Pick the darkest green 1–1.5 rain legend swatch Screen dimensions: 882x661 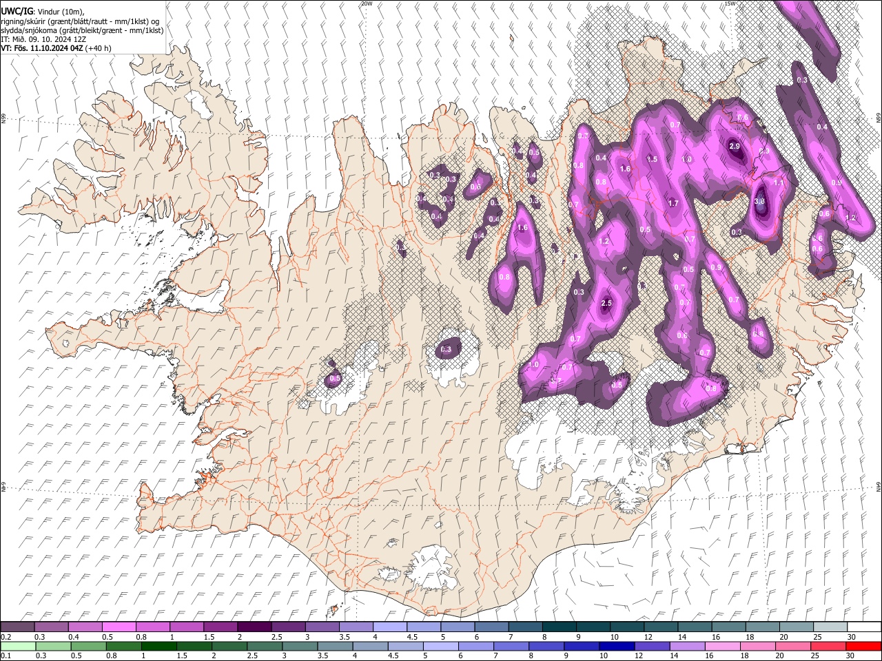(x=159, y=646)
